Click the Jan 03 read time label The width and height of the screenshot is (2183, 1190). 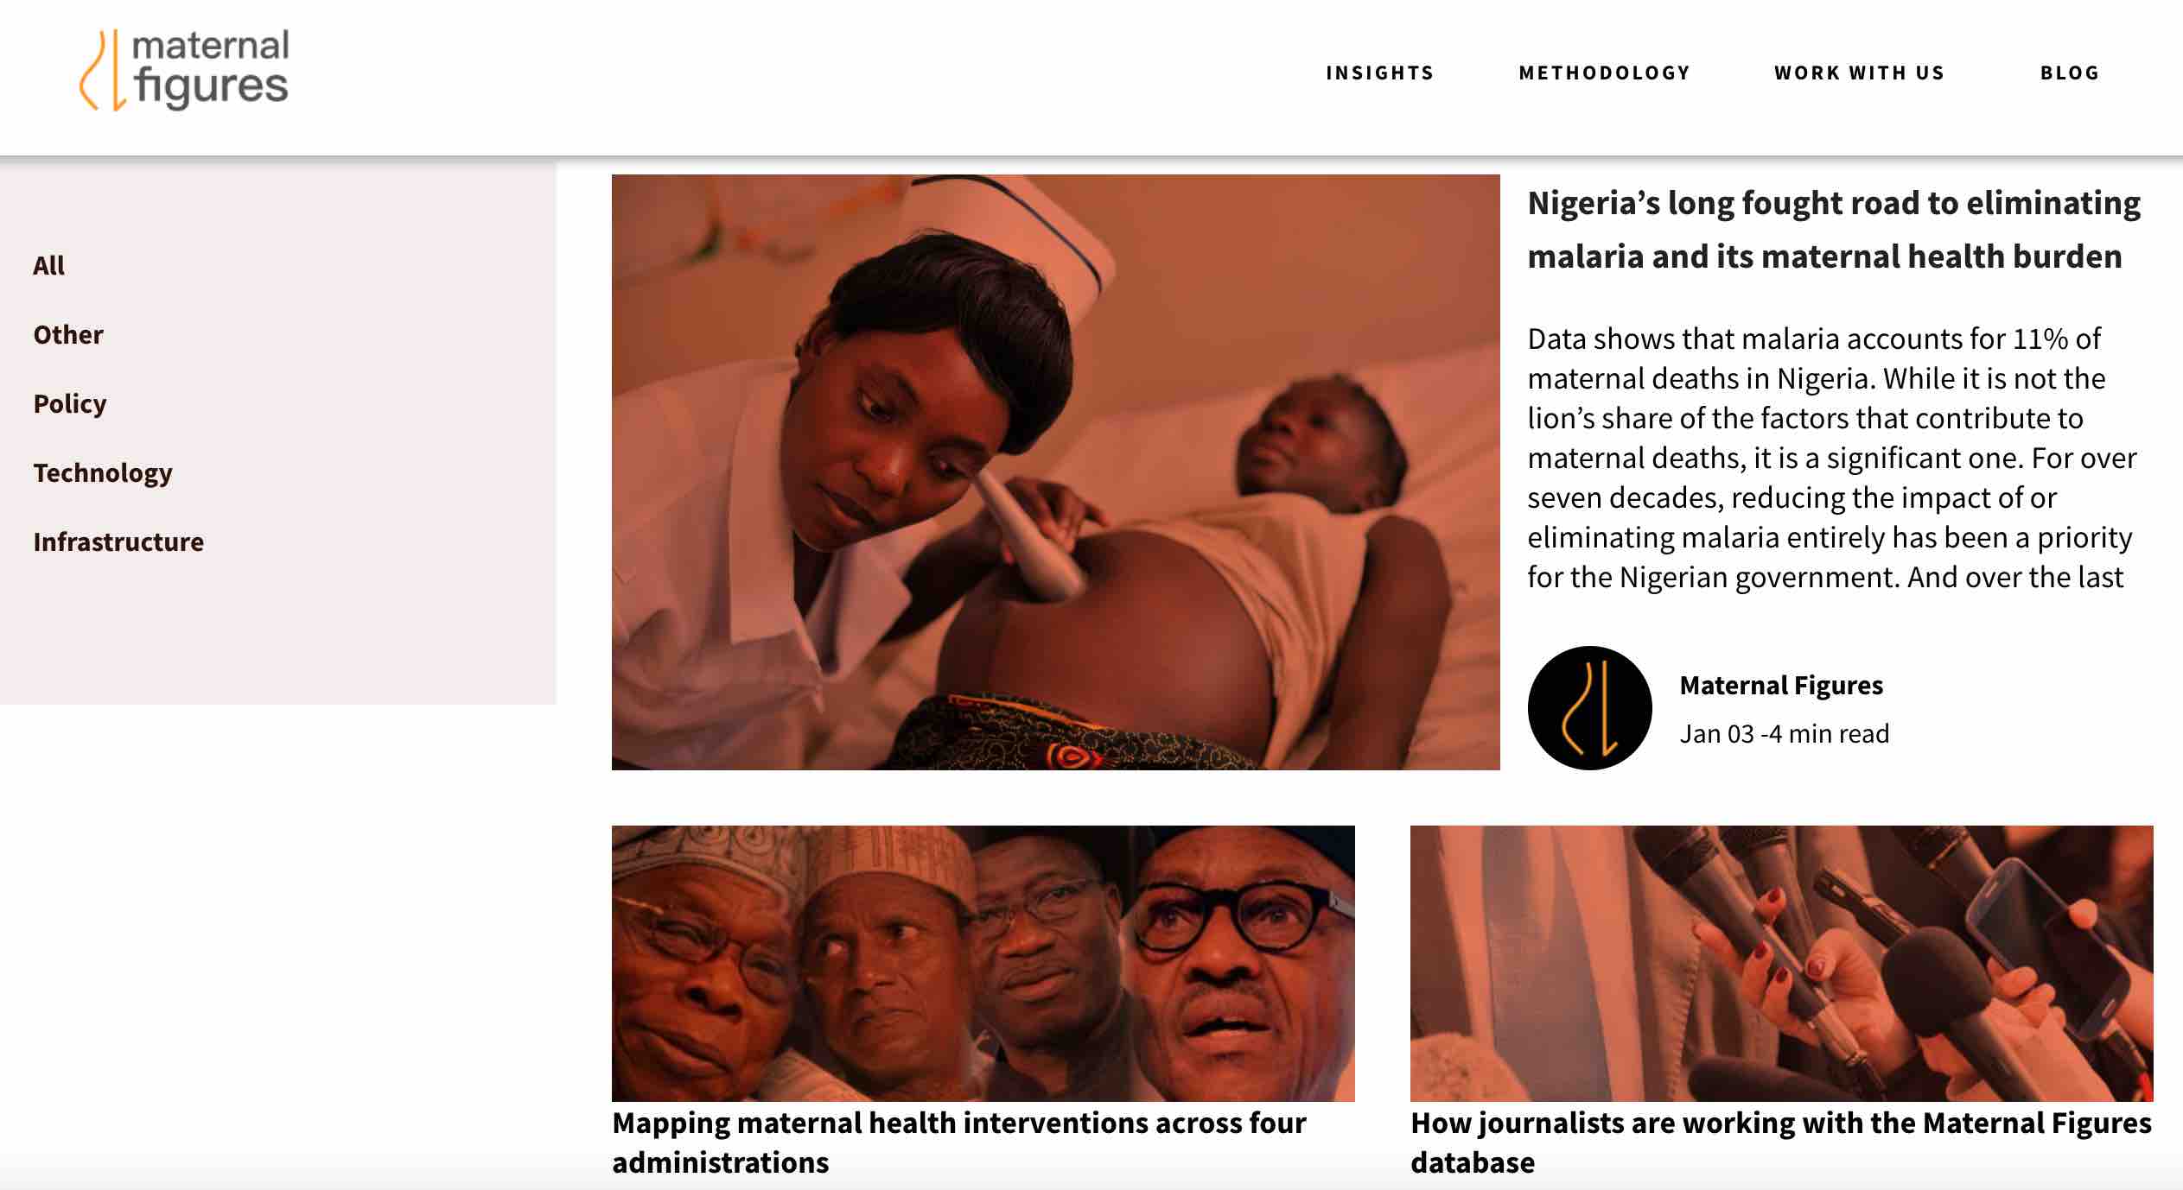pyautogui.click(x=1785, y=734)
